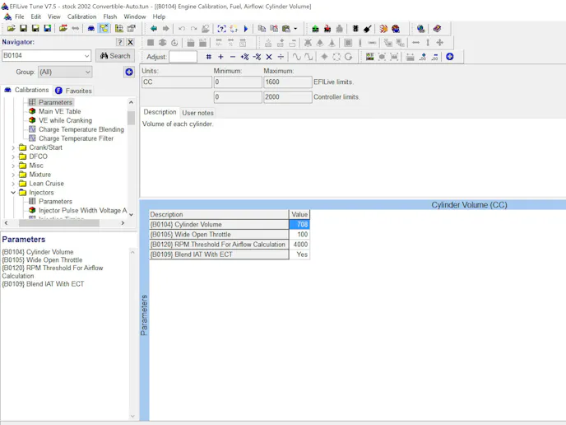This screenshot has width=566, height=425.
Task: Click the Main VE Table 3D icon
Action: 32,111
